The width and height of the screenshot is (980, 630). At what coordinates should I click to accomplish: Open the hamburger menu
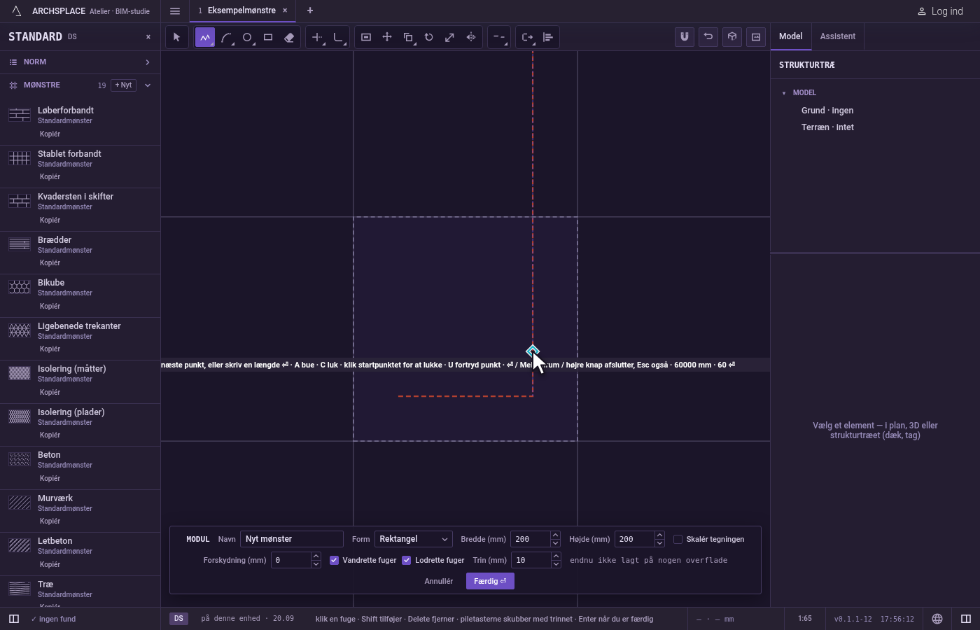175,11
